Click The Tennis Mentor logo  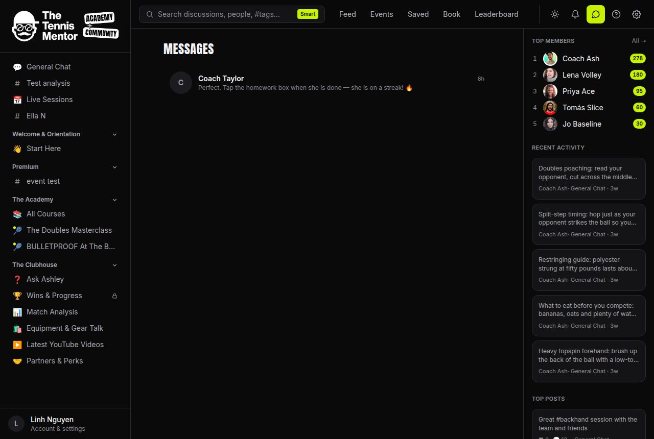coord(65,26)
